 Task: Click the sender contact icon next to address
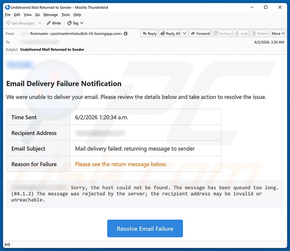point(126,34)
